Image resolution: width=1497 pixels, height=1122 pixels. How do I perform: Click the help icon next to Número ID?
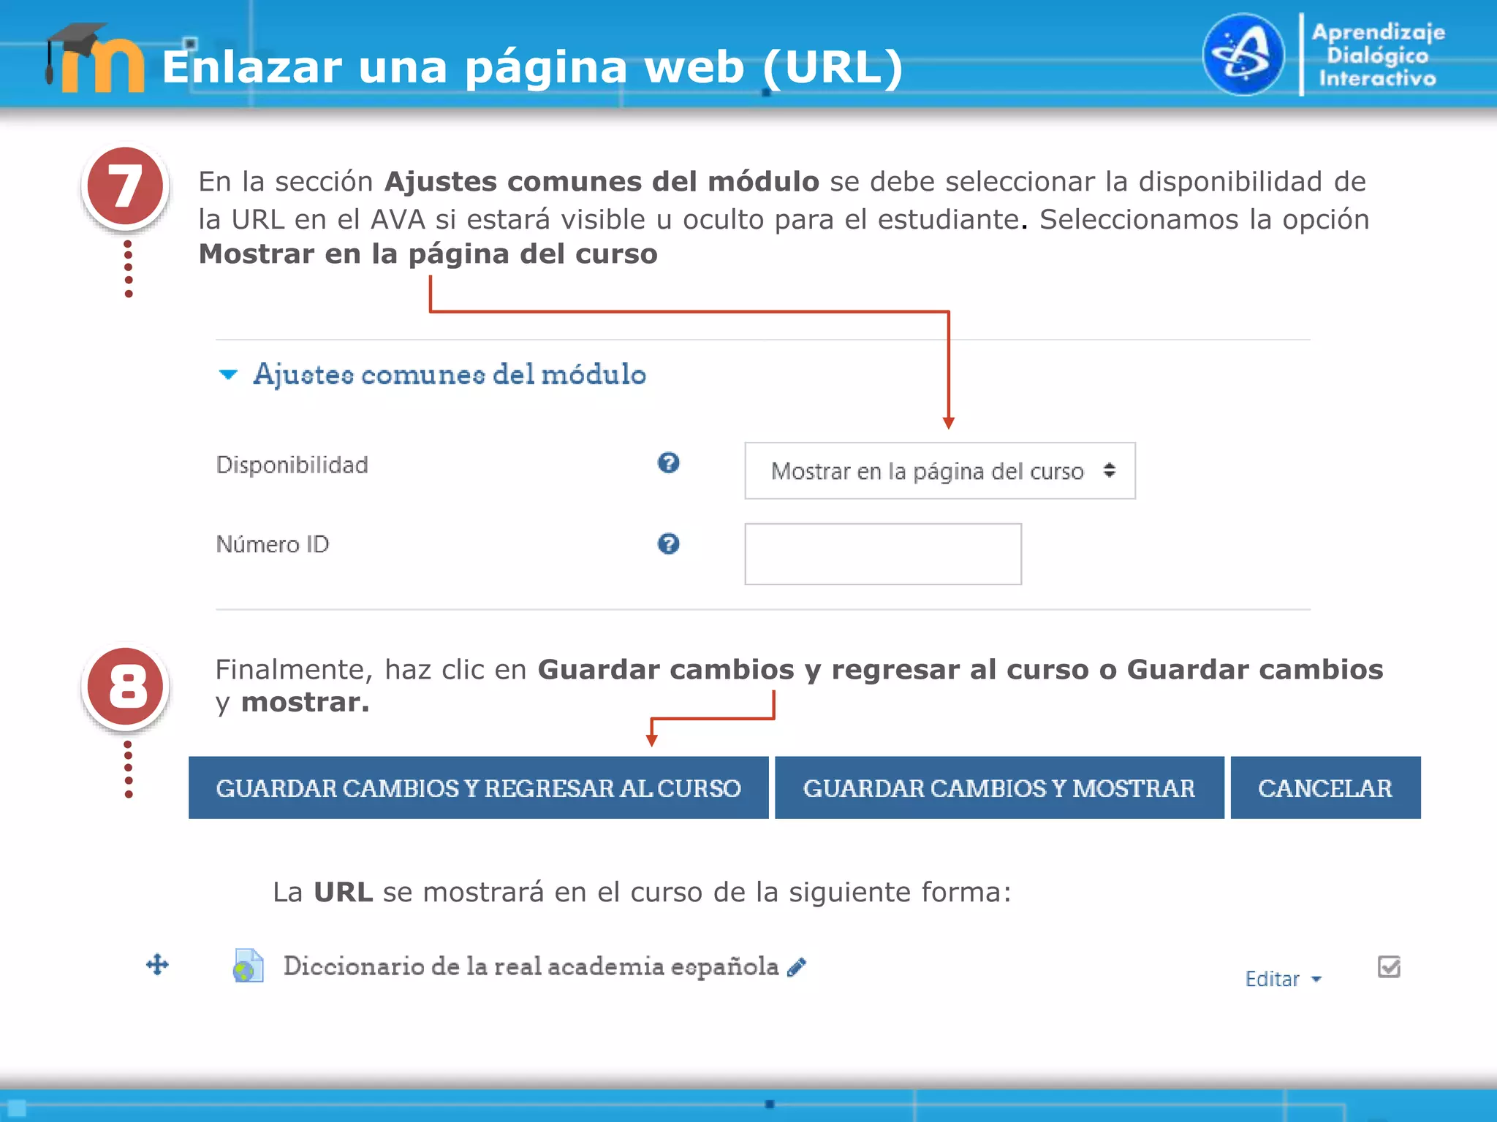668,544
